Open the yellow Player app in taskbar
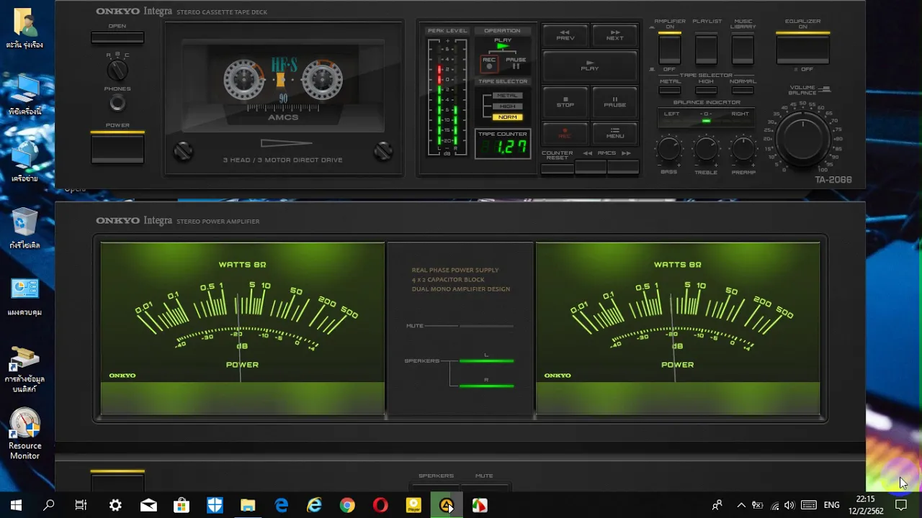The width and height of the screenshot is (922, 518). pyautogui.click(x=413, y=506)
